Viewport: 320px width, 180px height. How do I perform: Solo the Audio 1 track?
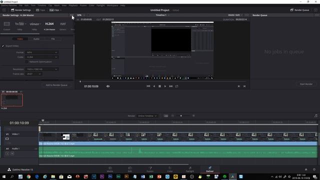click(x=7, y=153)
